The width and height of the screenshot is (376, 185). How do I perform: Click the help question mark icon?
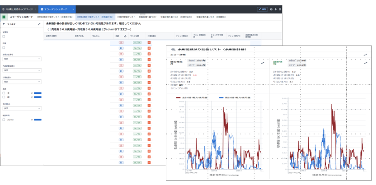click(x=271, y=9)
